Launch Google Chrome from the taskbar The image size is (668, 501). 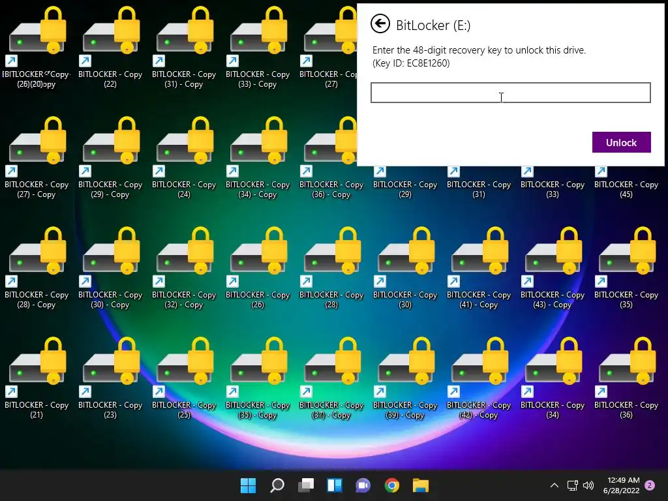[392, 485]
